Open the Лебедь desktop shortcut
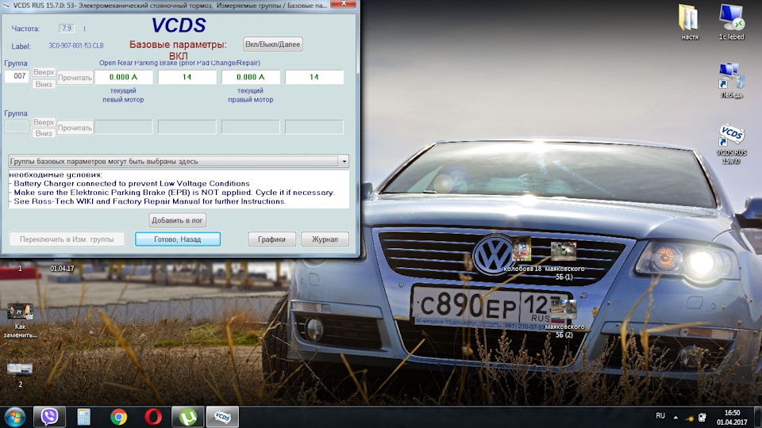Image resolution: width=762 pixels, height=428 pixels. tap(731, 81)
